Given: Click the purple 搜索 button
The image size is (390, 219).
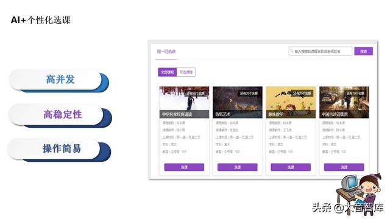Looking at the screenshot, I should tap(363, 51).
